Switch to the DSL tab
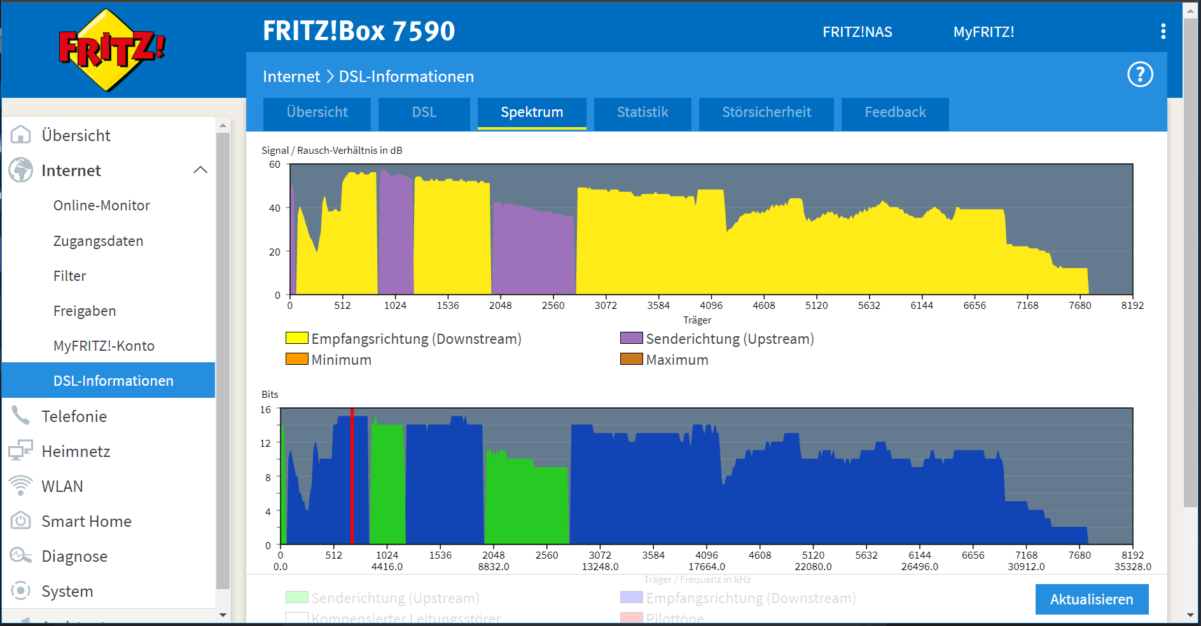The width and height of the screenshot is (1201, 626). point(424,113)
